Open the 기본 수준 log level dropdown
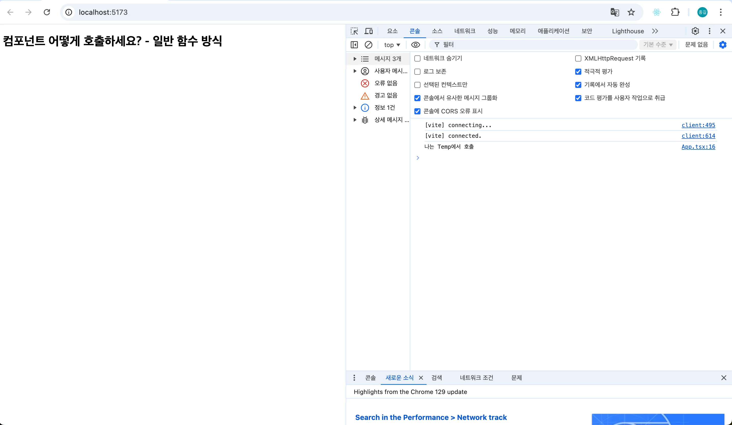The image size is (732, 425). coord(658,44)
